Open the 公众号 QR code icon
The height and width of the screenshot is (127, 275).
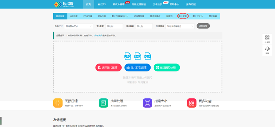tap(267, 37)
